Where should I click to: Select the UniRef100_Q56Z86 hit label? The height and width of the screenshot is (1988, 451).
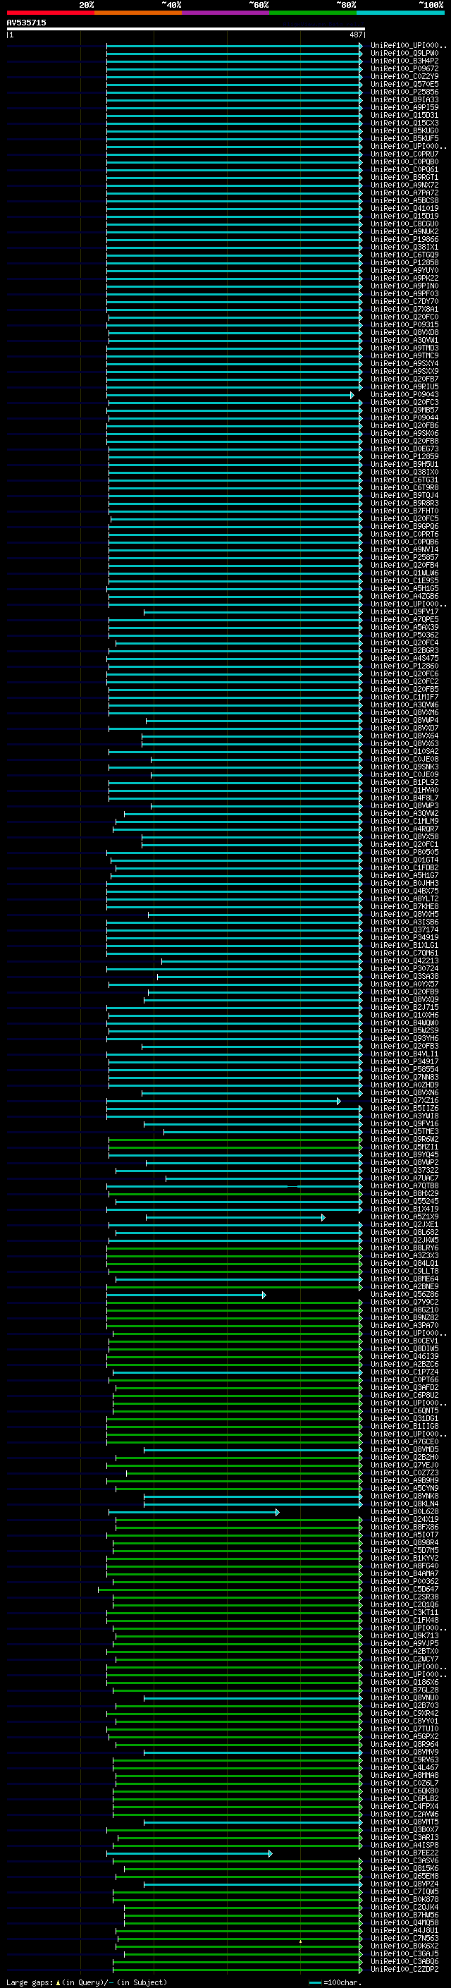coord(404,1294)
